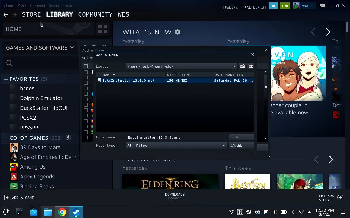Image resolution: width=350 pixels, height=218 pixels.
Task: Click the File name input field
Action: pyautogui.click(x=176, y=137)
